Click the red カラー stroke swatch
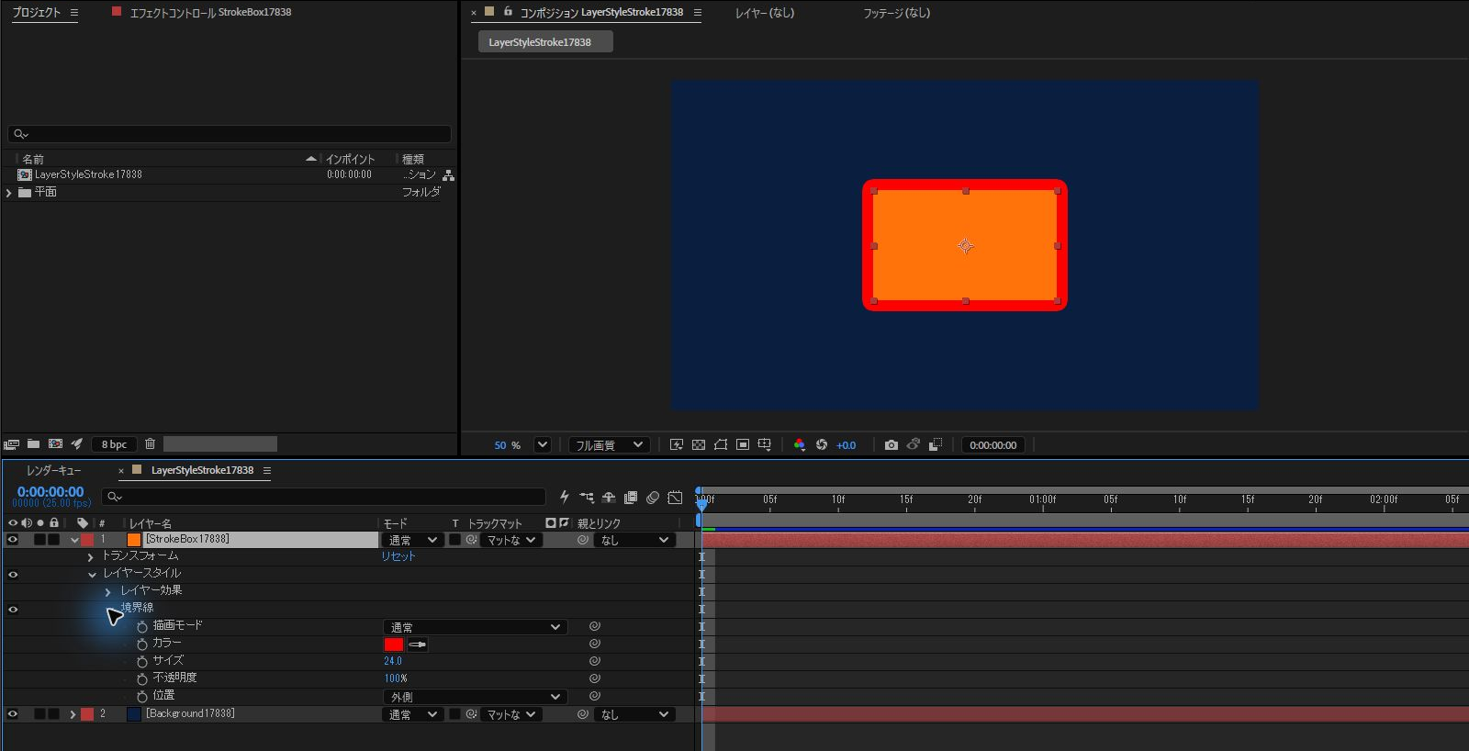 tap(394, 645)
